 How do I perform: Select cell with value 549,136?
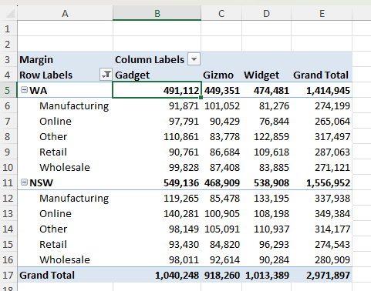tap(157, 182)
